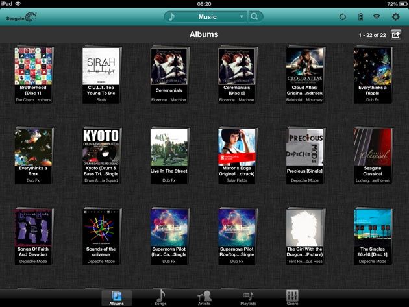Open the search magnifier
Image resolution: width=409 pixels, height=307 pixels.
coord(254,17)
